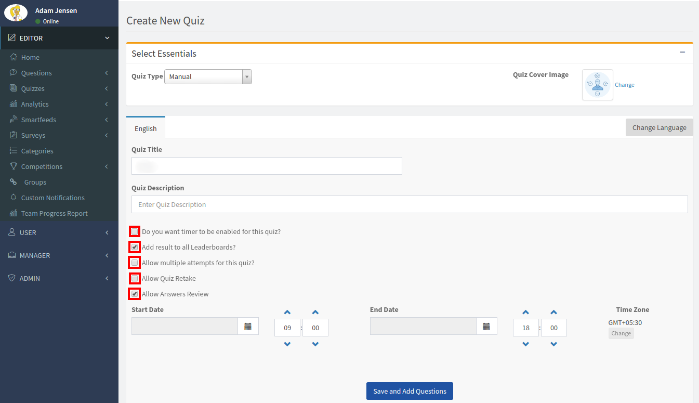Click the Custom Notifications bell icon
Viewport: 699px width, 403px height.
[14, 198]
